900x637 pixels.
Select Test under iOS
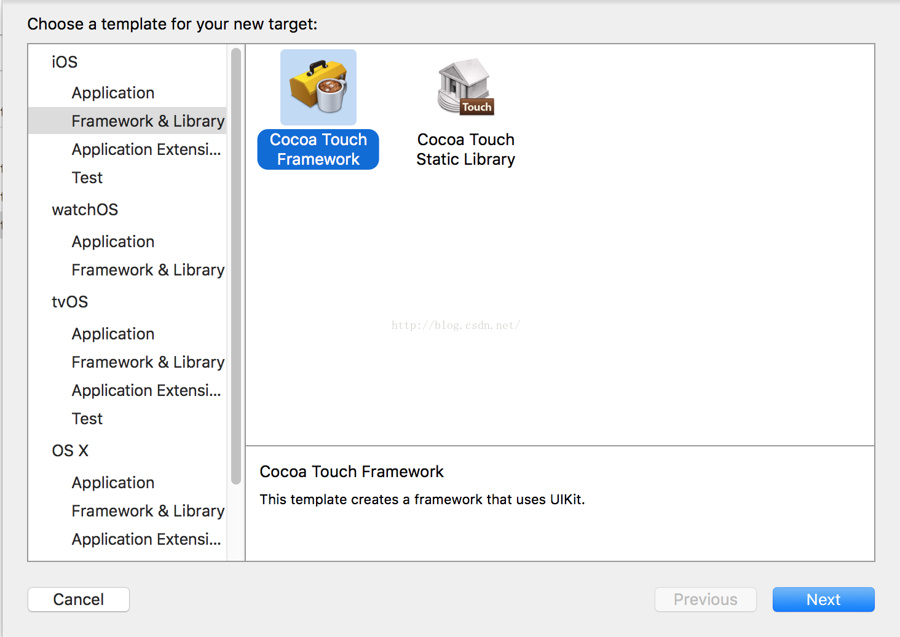87,178
